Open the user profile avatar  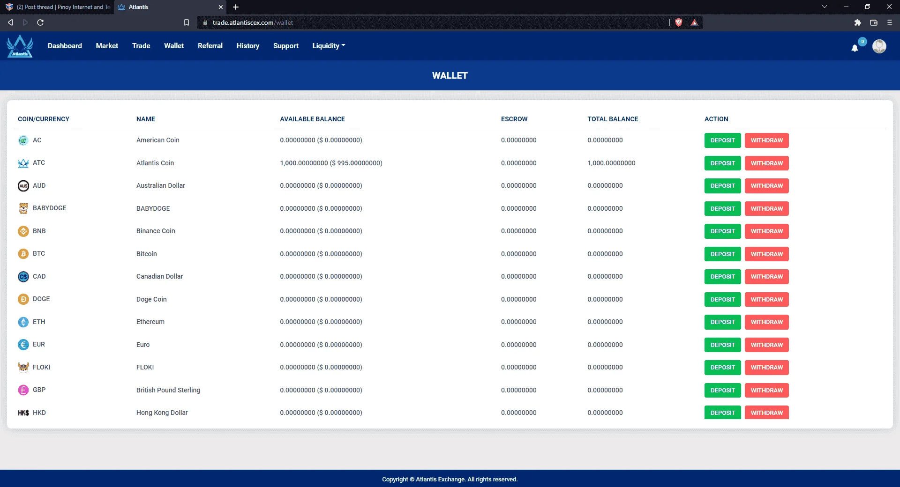[x=879, y=46]
